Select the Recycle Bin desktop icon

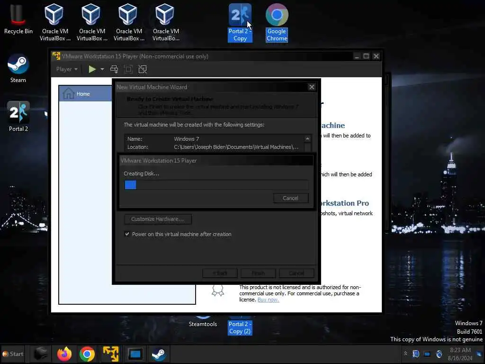18,19
